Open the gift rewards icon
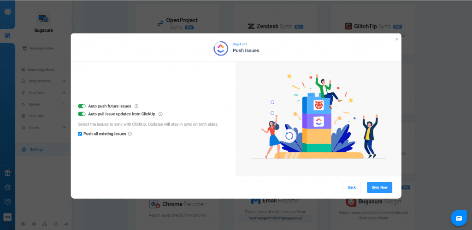Screen dimensions: 472x230 7,173
